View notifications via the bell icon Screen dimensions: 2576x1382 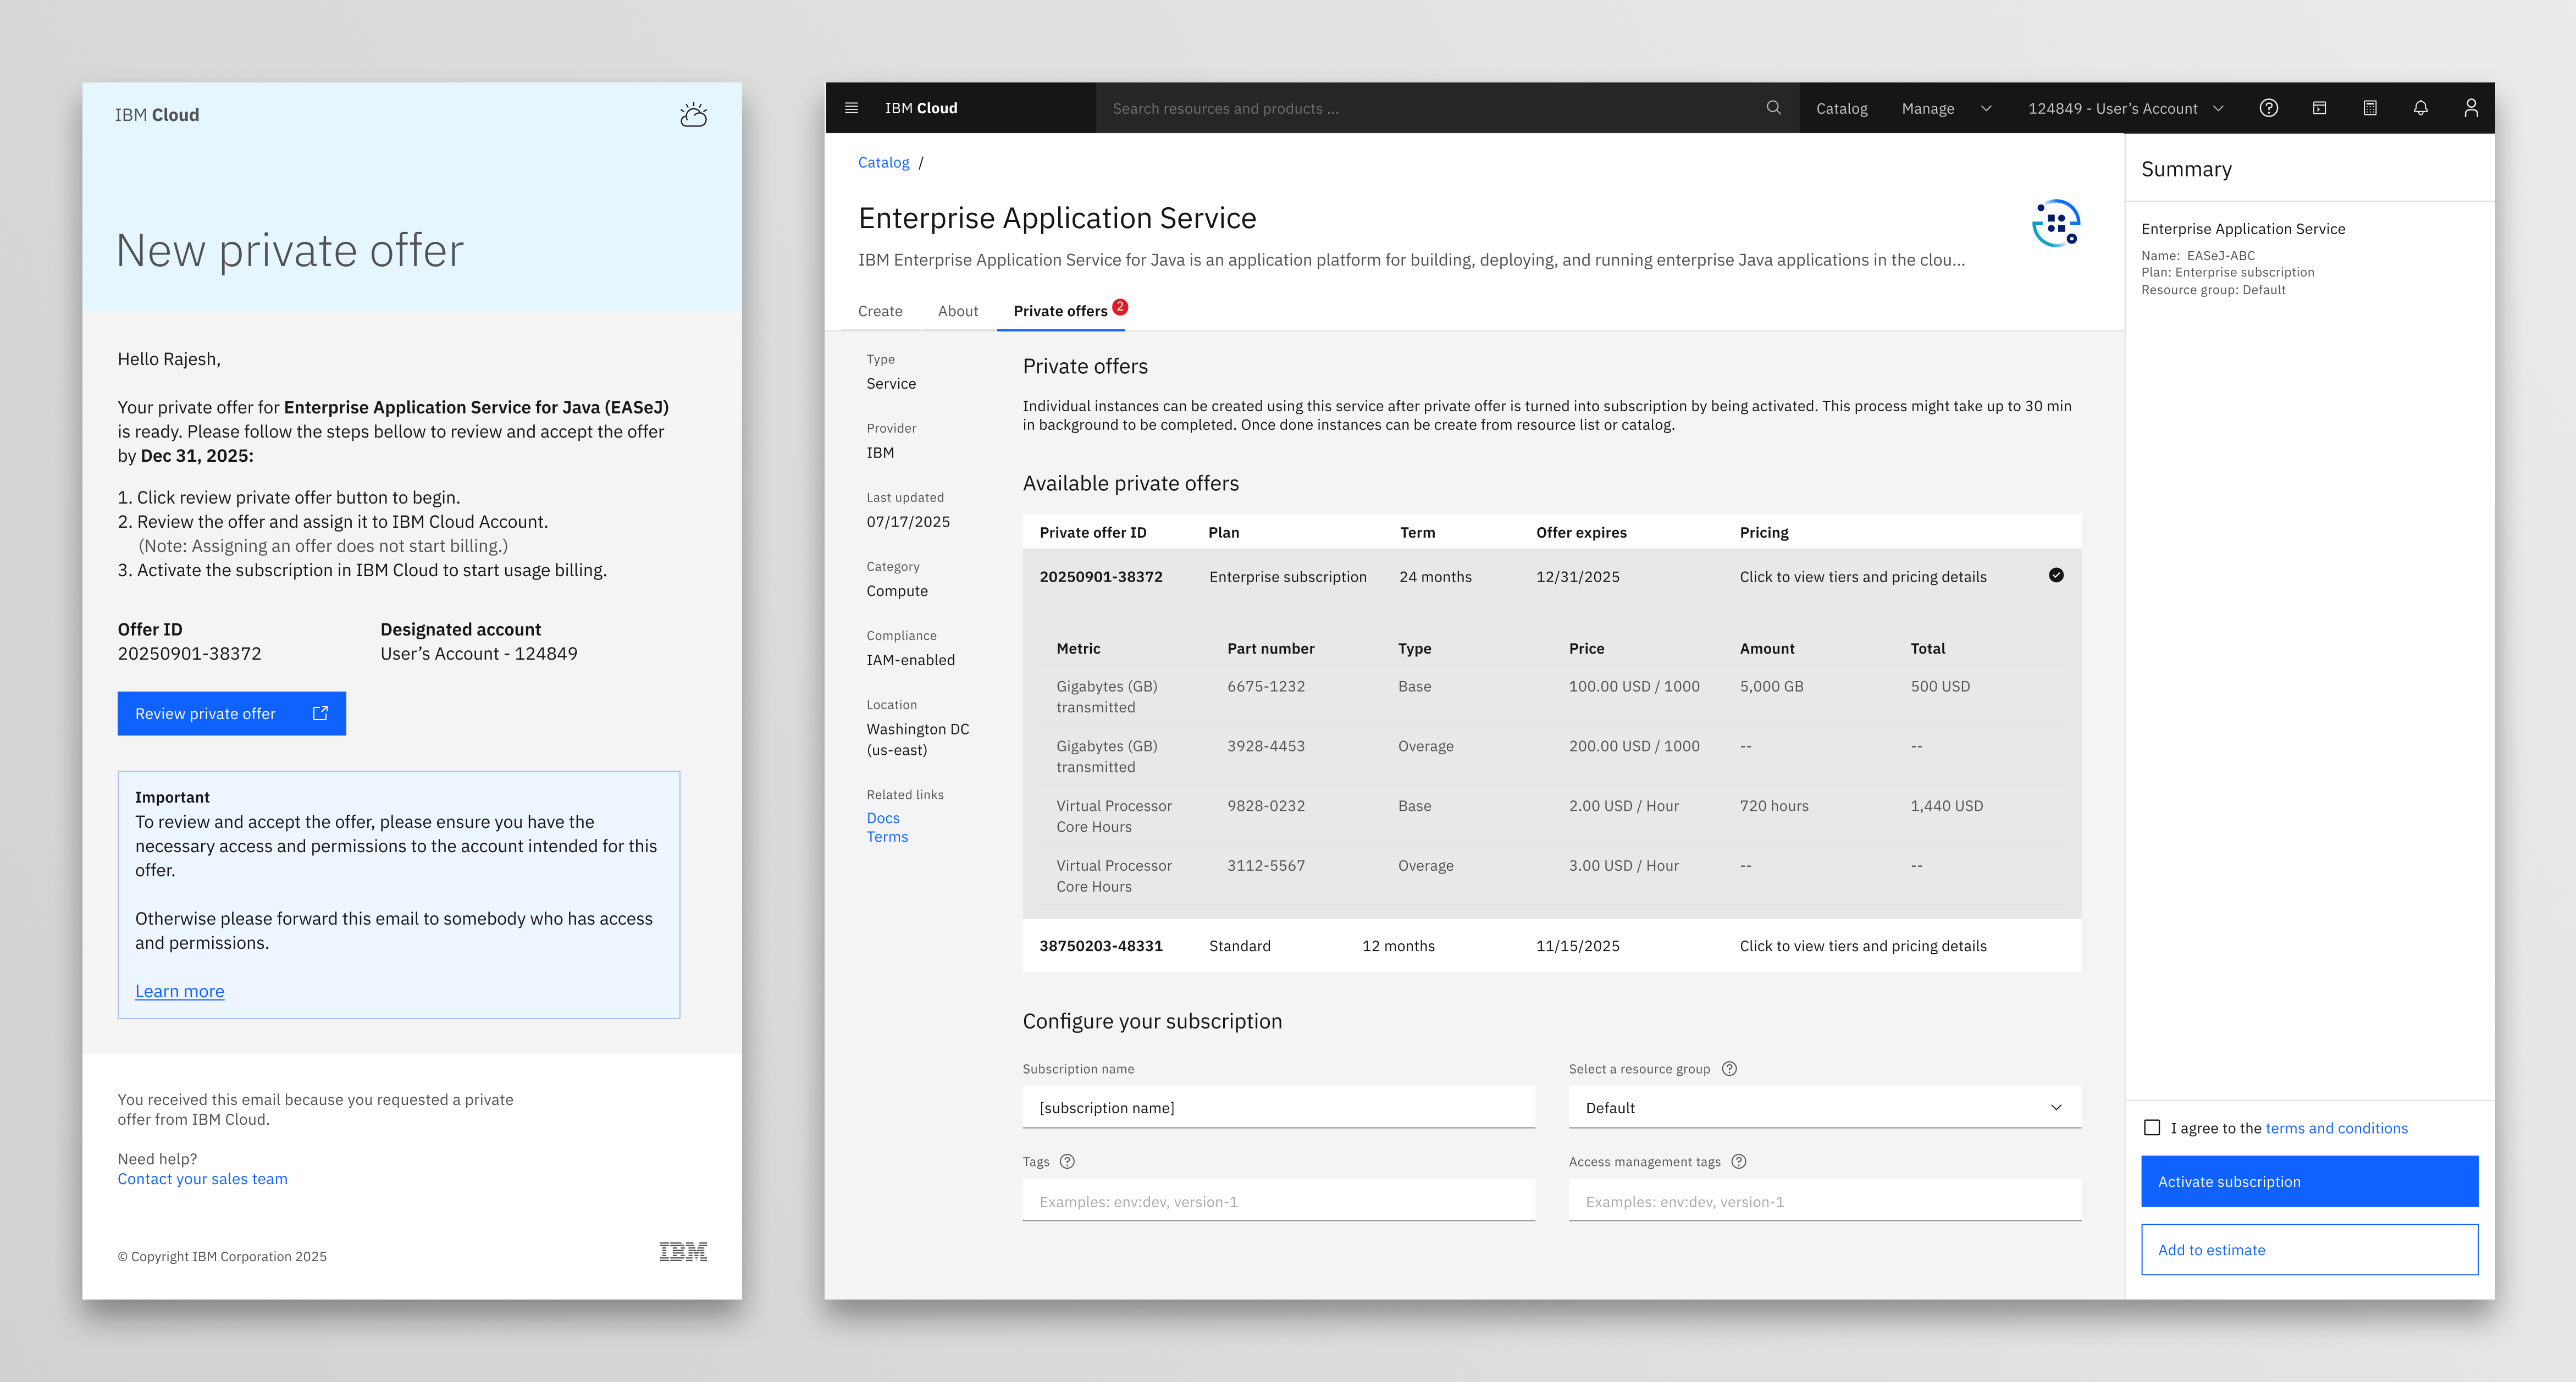pyautogui.click(x=2420, y=108)
